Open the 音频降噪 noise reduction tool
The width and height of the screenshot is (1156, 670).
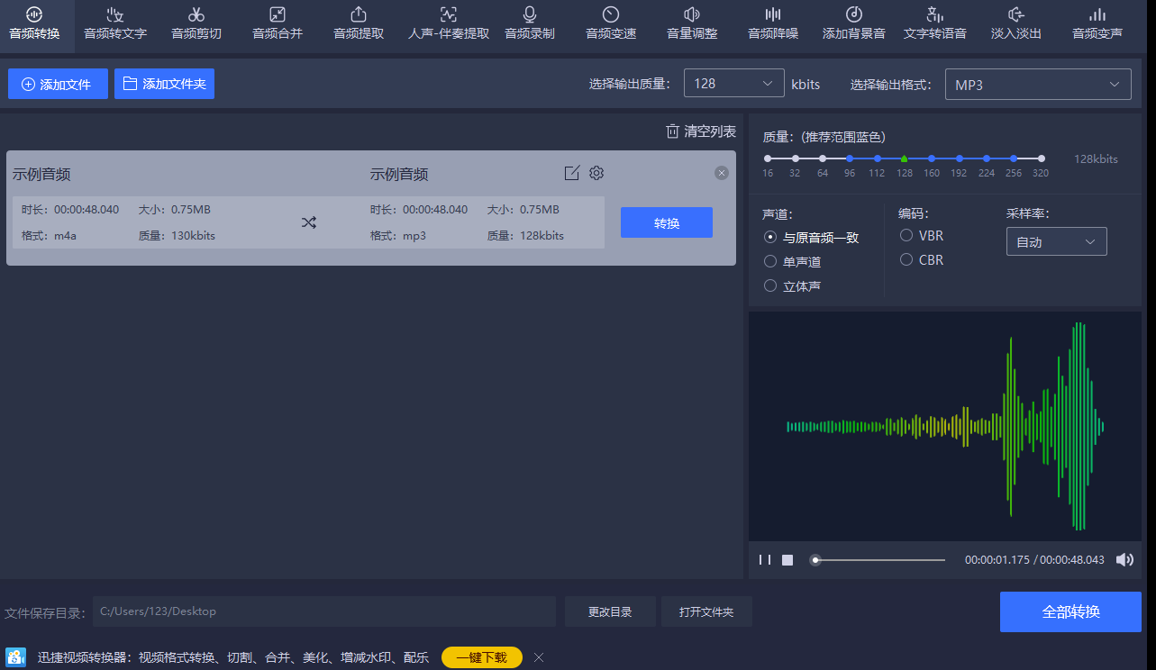click(x=773, y=23)
